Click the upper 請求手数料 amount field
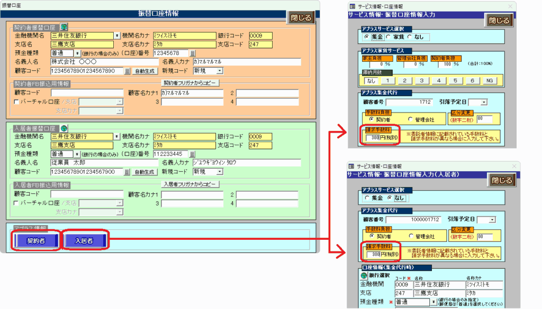The image size is (542, 309). [x=373, y=138]
